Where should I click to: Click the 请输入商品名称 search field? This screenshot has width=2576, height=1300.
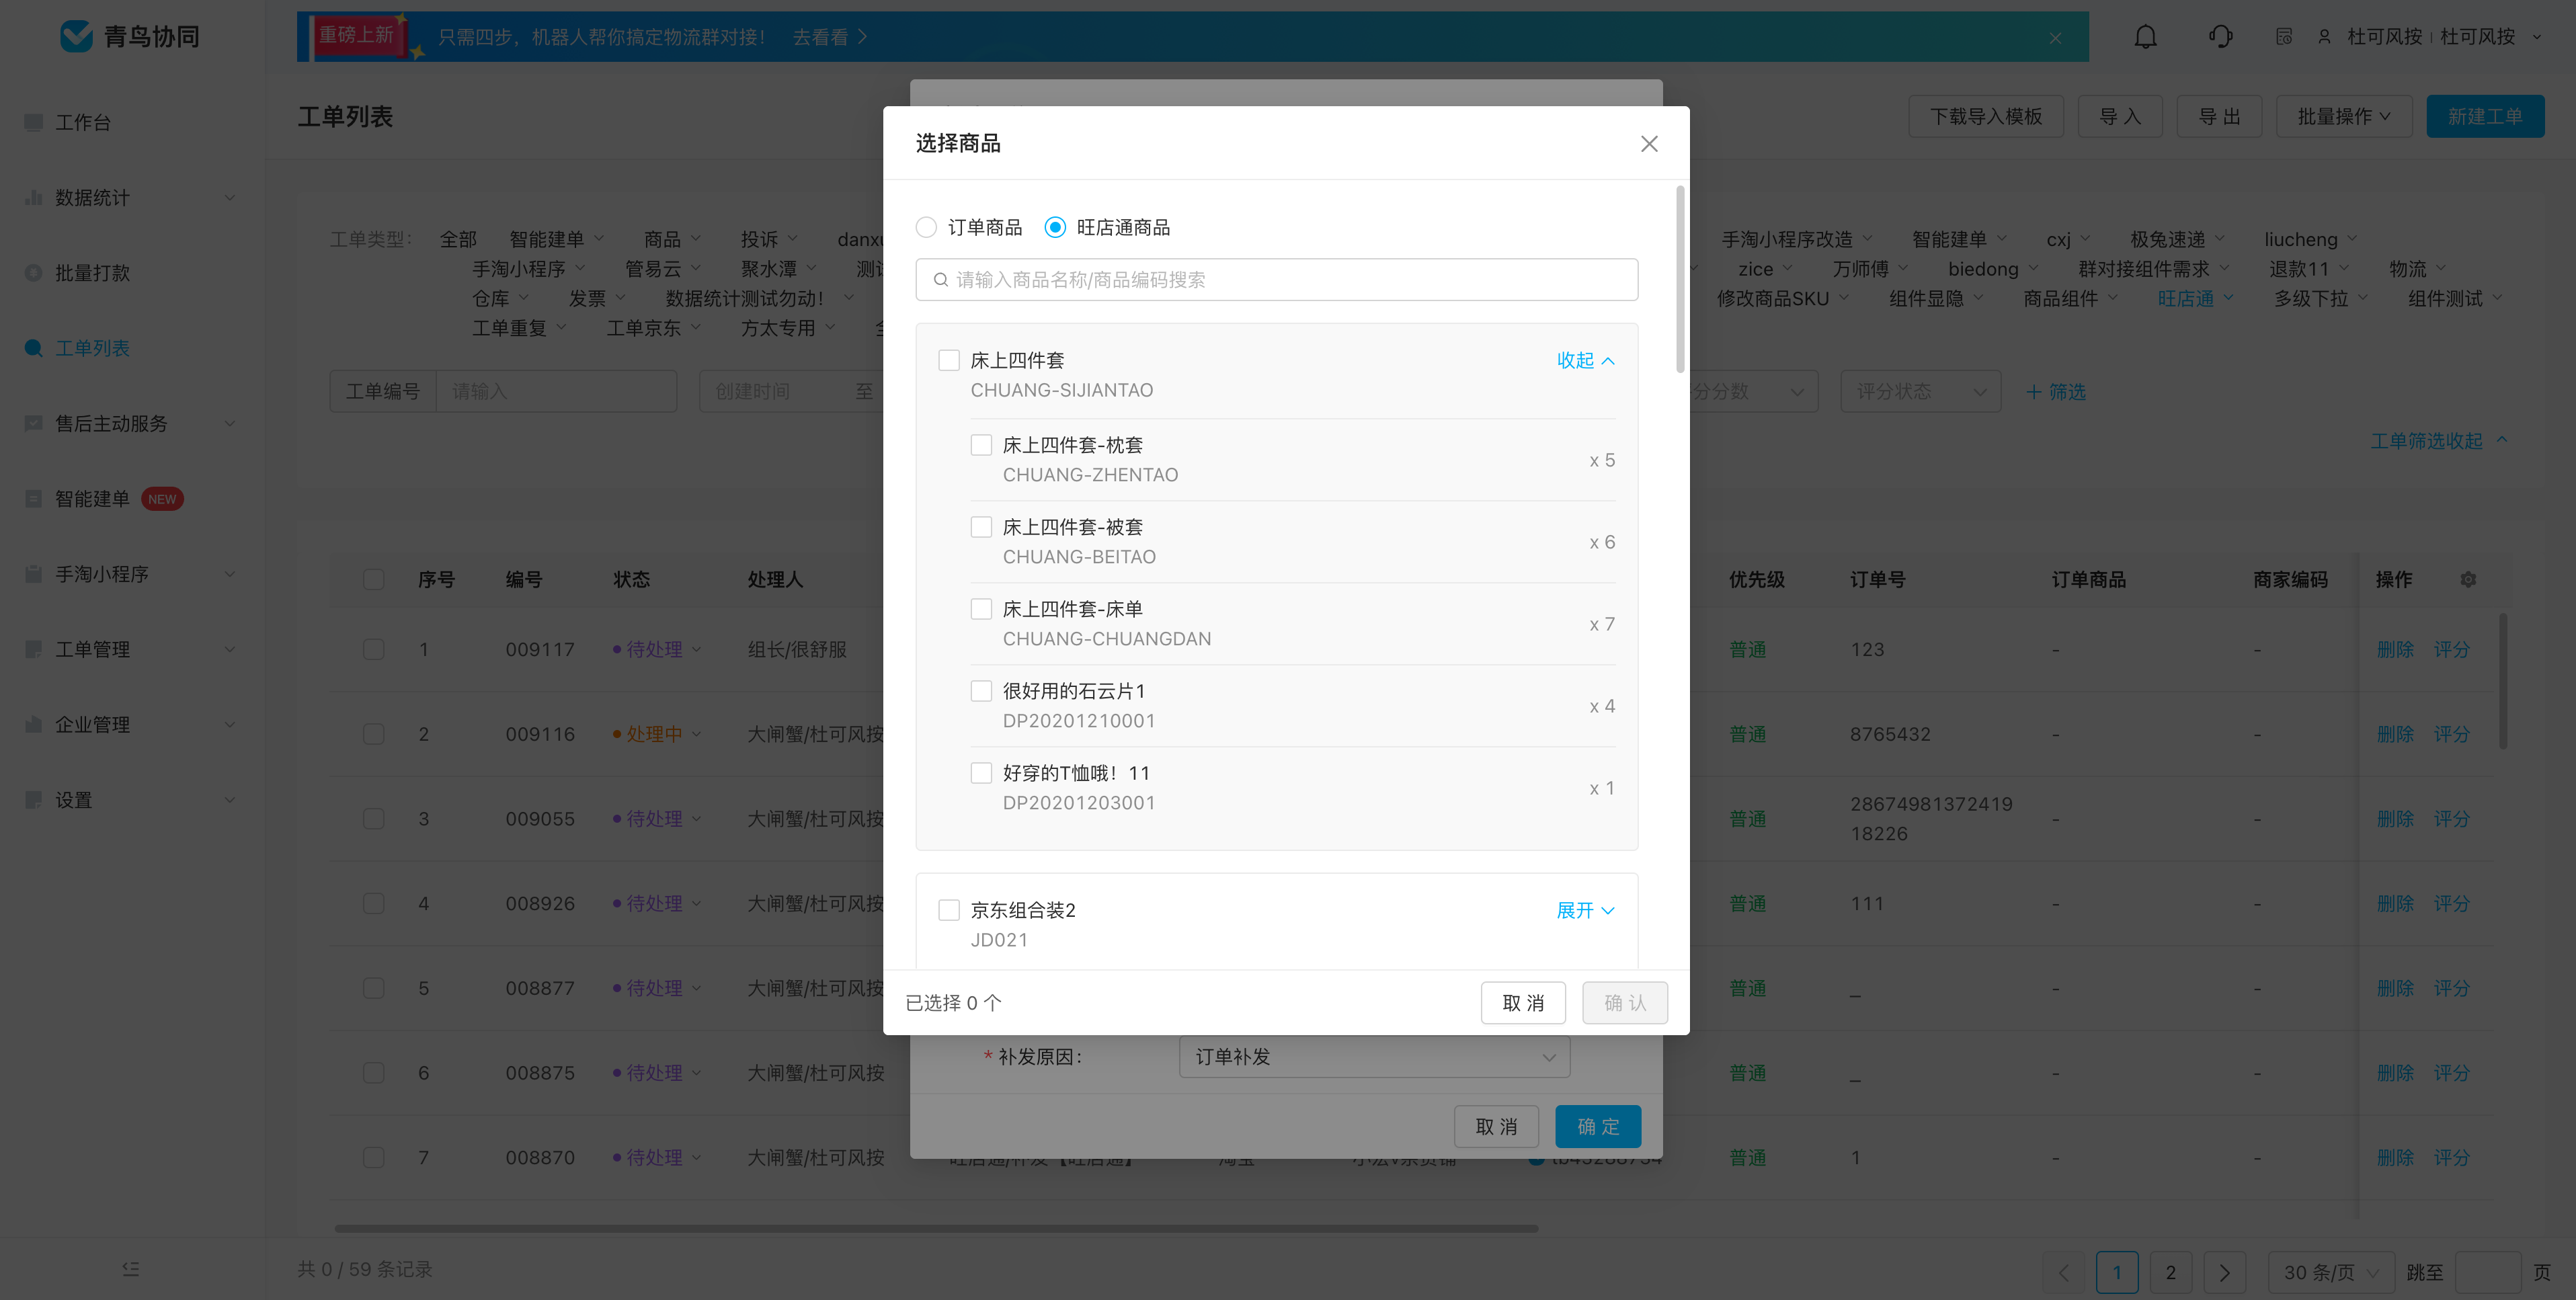click(1277, 280)
